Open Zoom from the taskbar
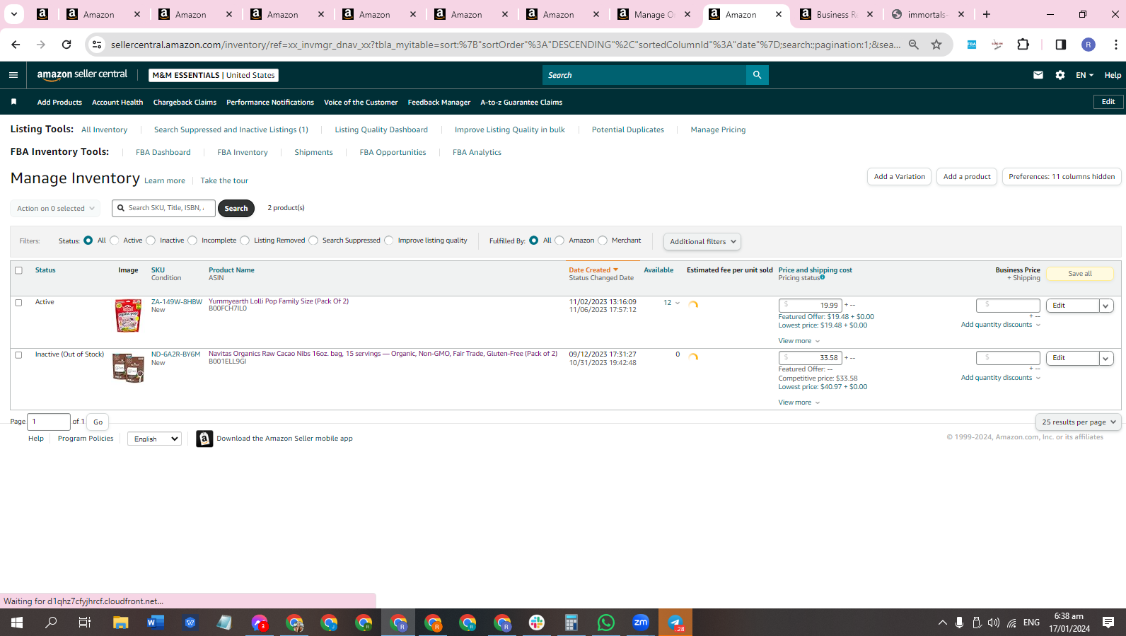1126x636 pixels. (x=641, y=623)
